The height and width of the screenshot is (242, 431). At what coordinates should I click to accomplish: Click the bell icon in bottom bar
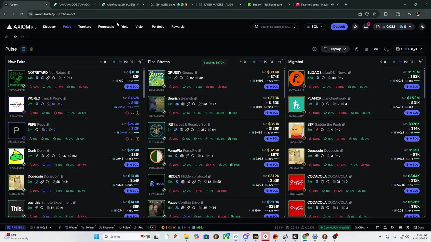tap(385, 228)
